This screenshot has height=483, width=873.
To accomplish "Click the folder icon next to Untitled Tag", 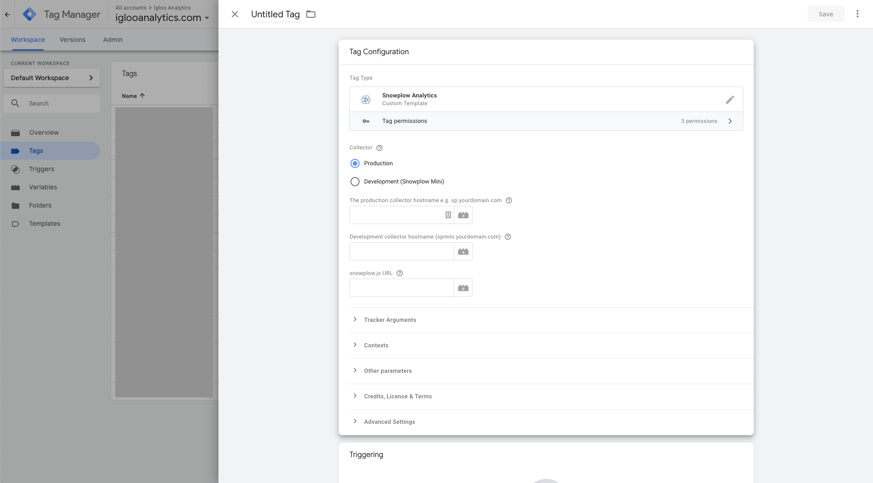I will click(311, 14).
